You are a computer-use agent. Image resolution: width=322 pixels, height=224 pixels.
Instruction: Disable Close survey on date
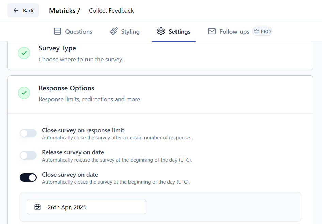point(28,177)
